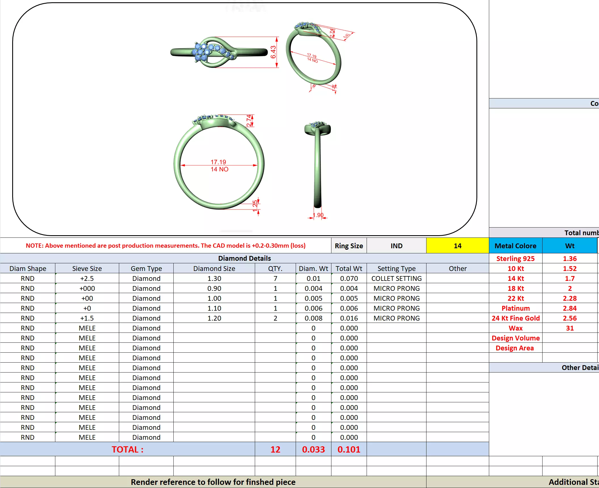
Task: Select the 24 Kt Fine Gold cell
Action: coord(515,318)
